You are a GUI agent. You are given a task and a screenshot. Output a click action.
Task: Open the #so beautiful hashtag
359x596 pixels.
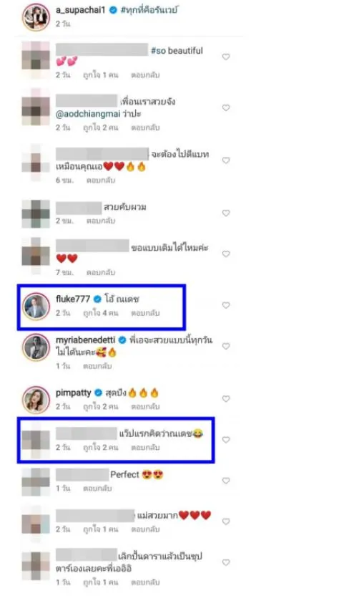point(177,51)
